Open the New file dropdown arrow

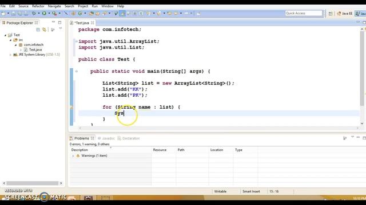(x=8, y=14)
